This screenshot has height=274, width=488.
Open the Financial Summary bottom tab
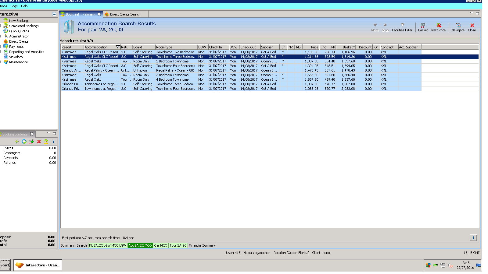202,245
